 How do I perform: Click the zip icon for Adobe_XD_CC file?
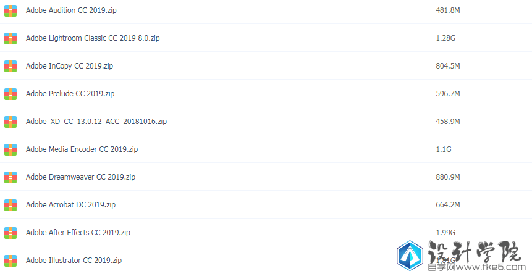11,122
